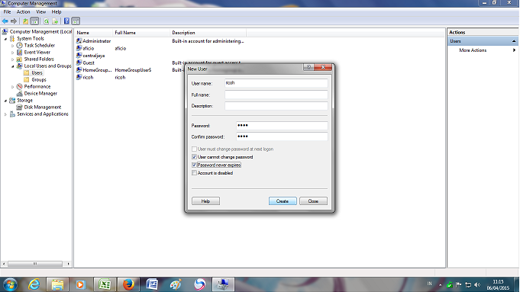
Task: Sort by Description column header
Action: (208, 33)
